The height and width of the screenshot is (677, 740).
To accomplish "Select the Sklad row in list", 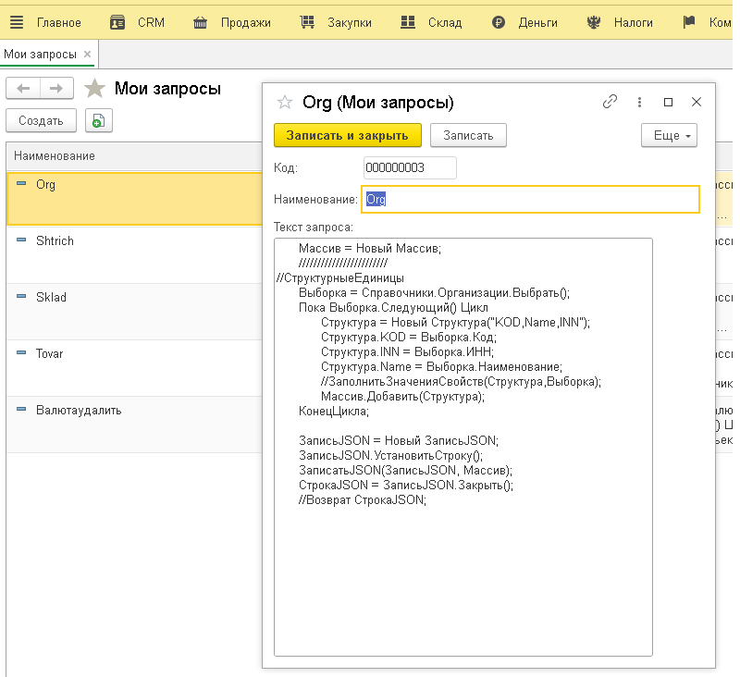I will [134, 312].
